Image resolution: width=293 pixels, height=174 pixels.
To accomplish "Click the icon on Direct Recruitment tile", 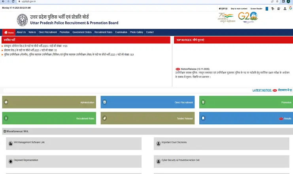I will pyautogui.click(x=105, y=102).
